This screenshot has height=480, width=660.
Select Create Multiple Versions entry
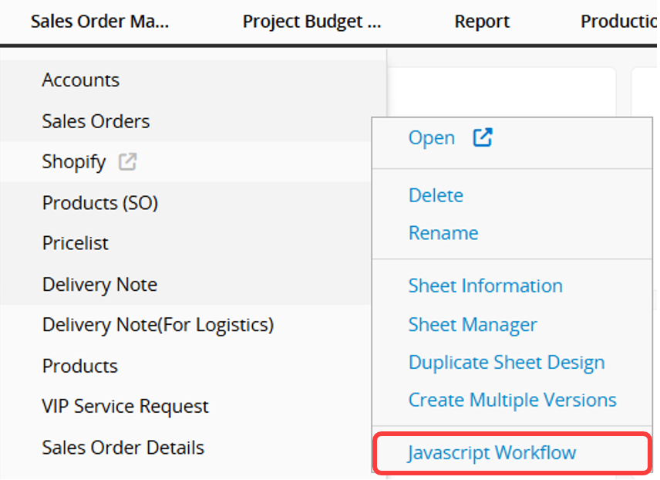(513, 400)
